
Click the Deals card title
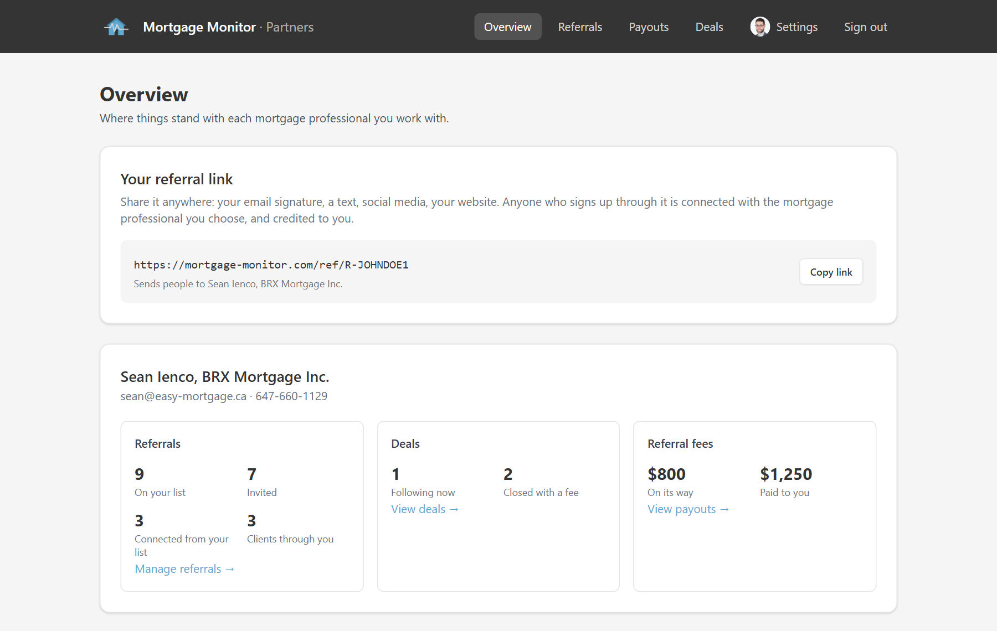[x=405, y=444]
